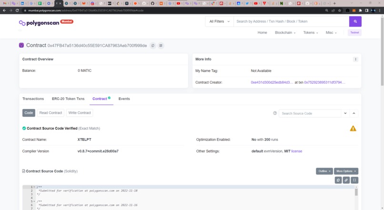Open a new browser tab

(x=334, y=3)
